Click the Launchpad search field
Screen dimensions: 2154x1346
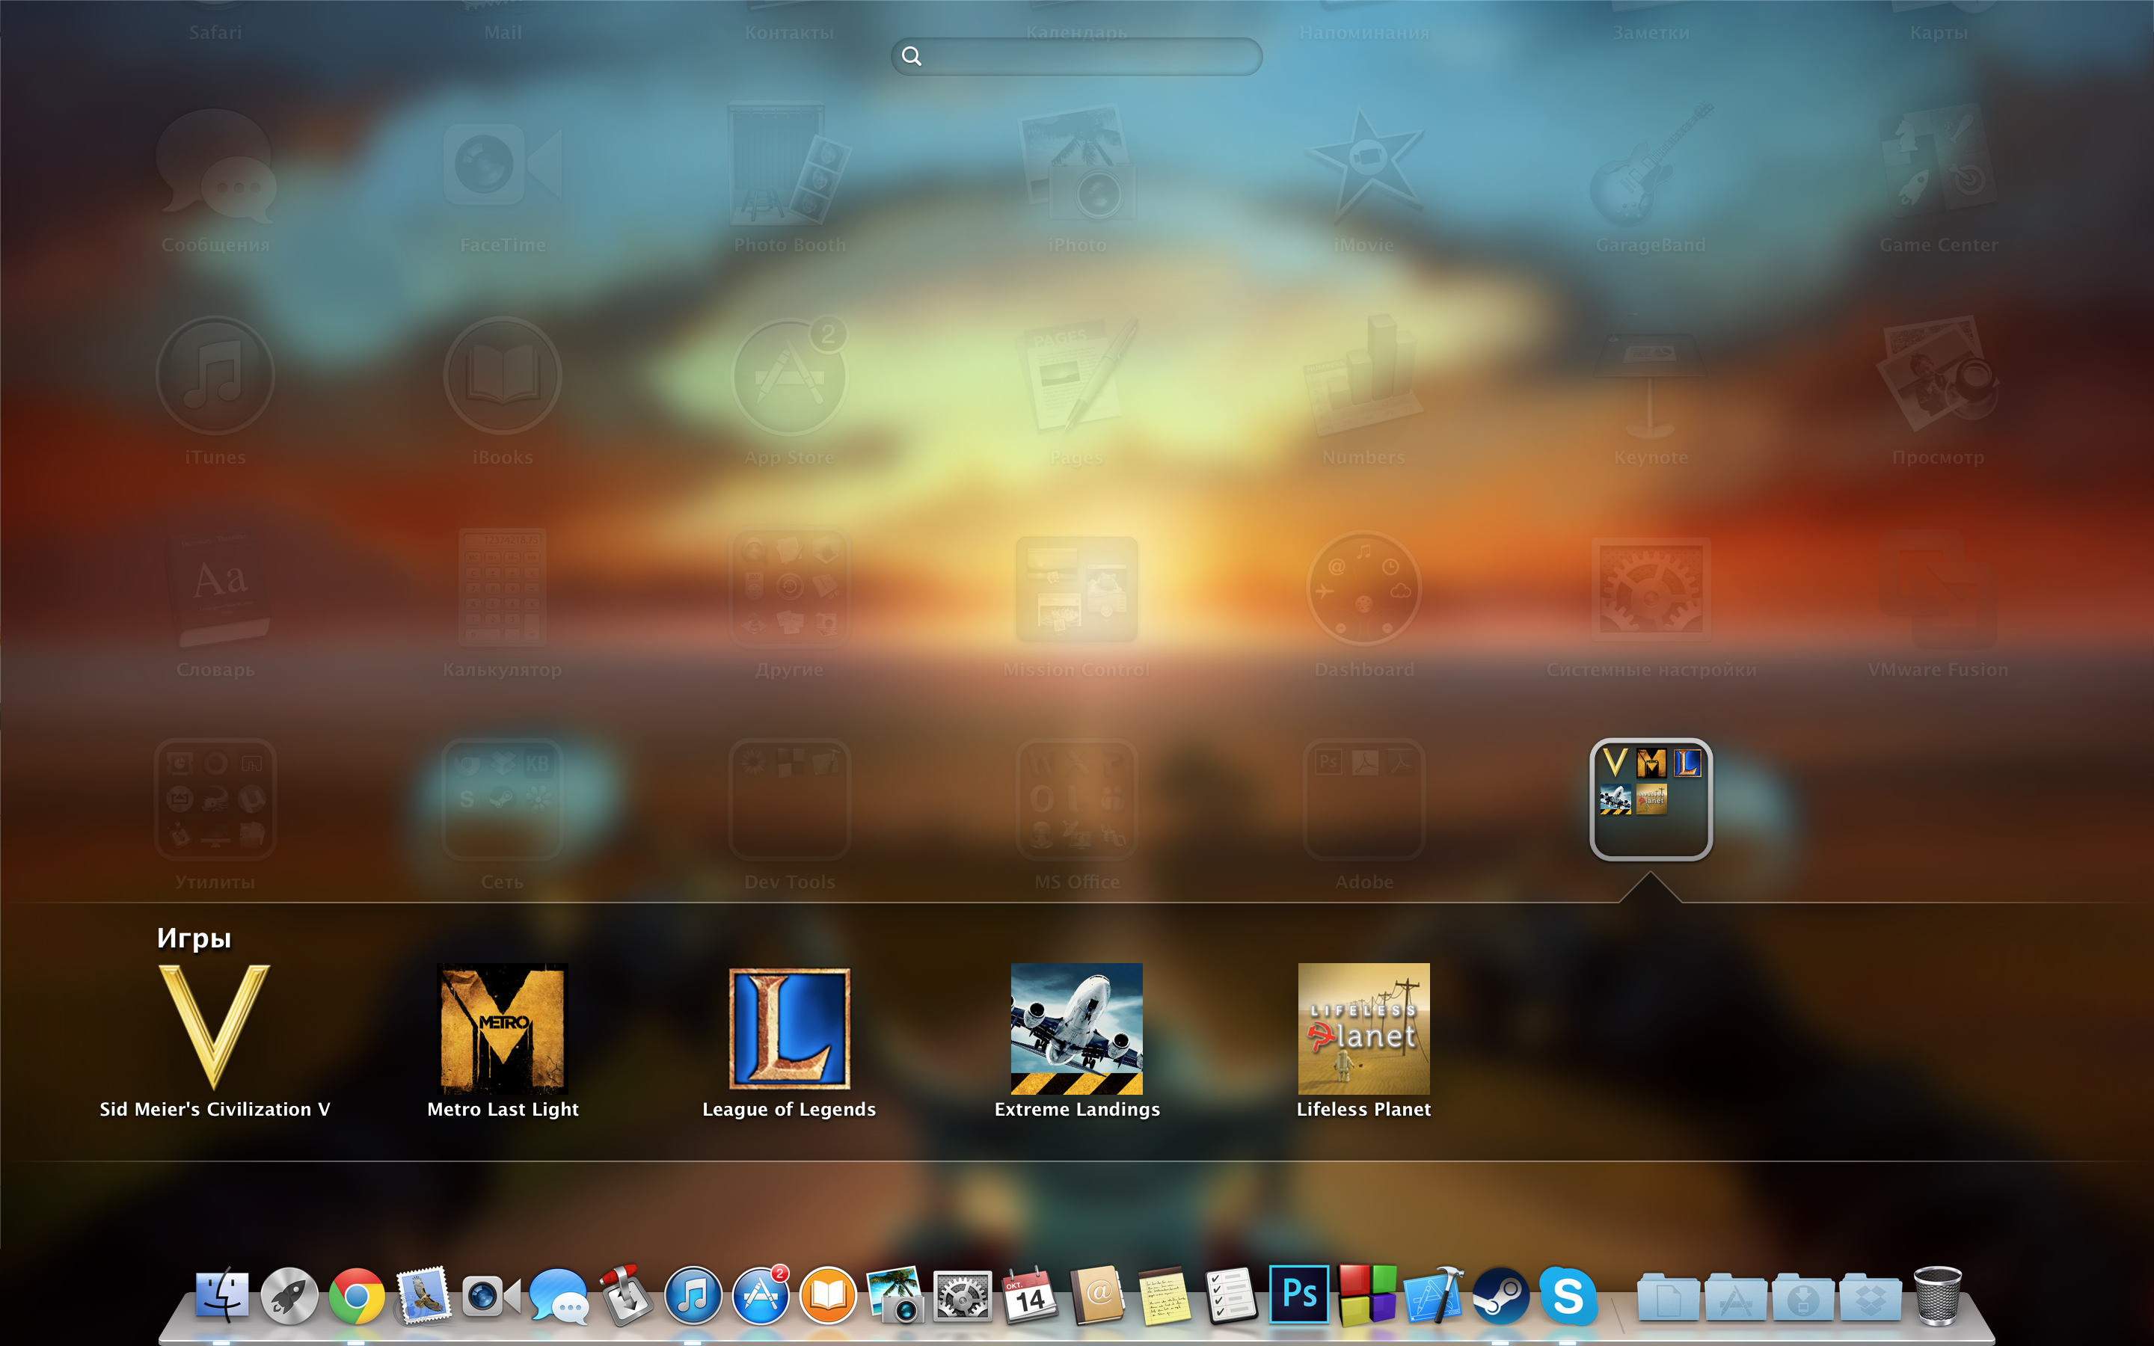pos(1077,56)
